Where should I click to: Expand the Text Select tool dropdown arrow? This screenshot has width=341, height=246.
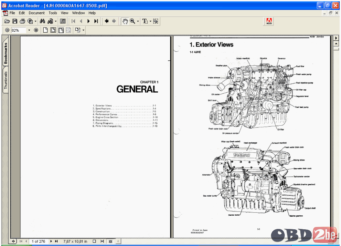click(x=150, y=21)
